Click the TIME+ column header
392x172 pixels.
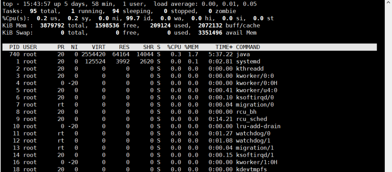[224, 47]
